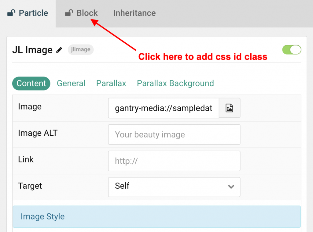
Task: Focus the Image ALT text field
Action: pos(174,134)
